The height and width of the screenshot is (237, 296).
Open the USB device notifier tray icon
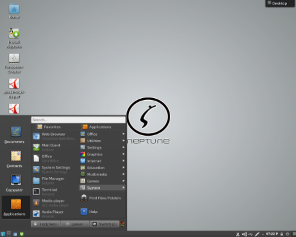click(251, 234)
